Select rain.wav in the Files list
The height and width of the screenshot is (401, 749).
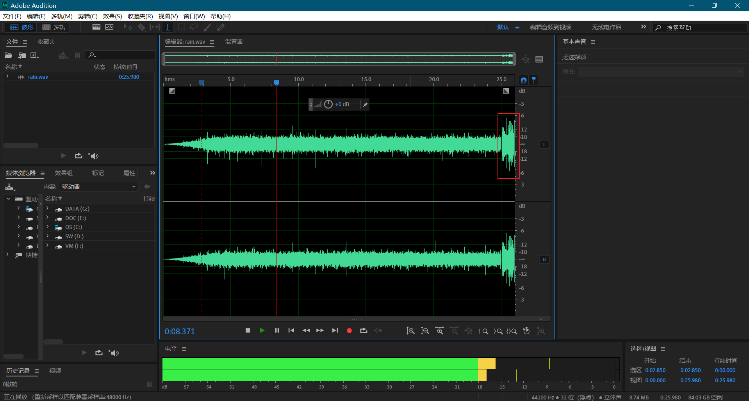pos(38,77)
